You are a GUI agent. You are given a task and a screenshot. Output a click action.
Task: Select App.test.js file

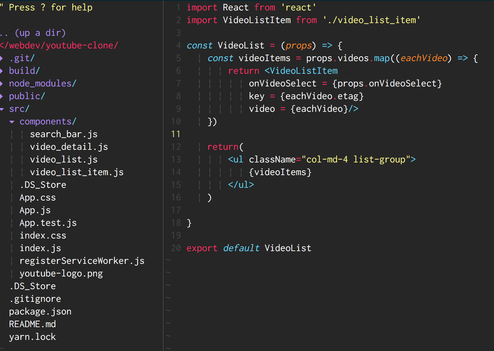click(x=48, y=223)
